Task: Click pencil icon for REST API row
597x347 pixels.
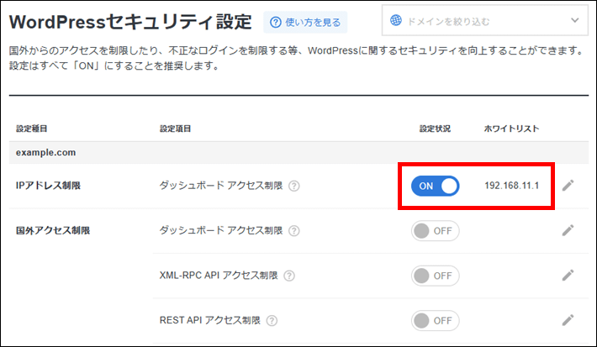Action: click(568, 320)
